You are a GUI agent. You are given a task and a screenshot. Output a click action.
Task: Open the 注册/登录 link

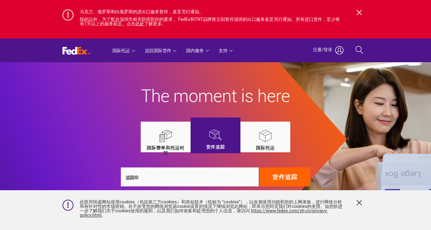(x=322, y=50)
